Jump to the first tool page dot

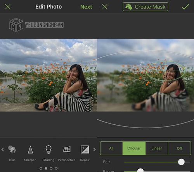(x=41, y=169)
